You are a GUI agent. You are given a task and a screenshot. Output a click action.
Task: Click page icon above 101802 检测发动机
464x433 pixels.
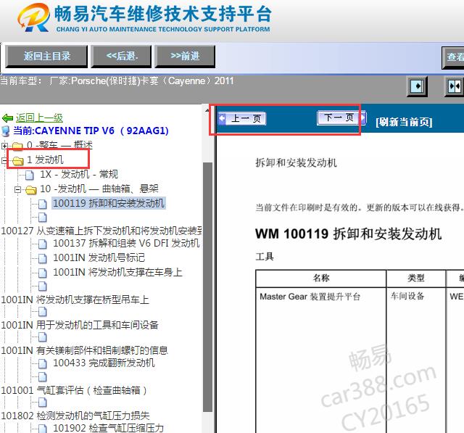pos(43,403)
